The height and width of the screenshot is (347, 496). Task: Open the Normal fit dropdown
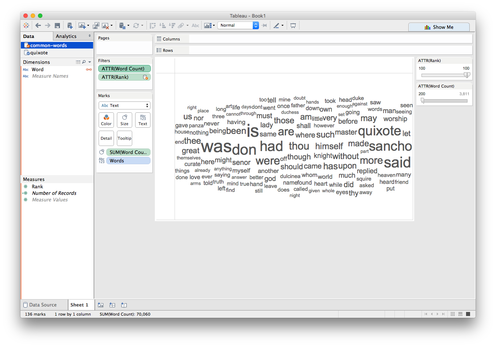click(238, 25)
